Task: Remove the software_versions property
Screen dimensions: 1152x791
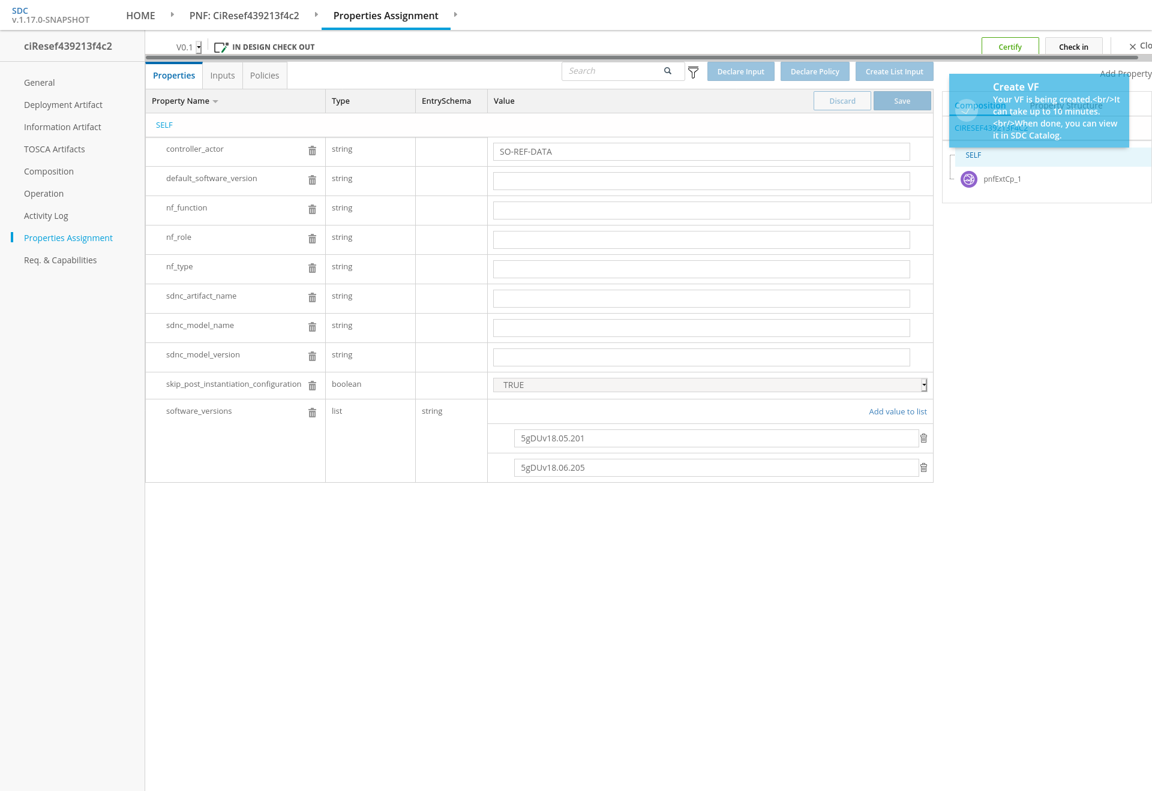Action: click(x=312, y=413)
